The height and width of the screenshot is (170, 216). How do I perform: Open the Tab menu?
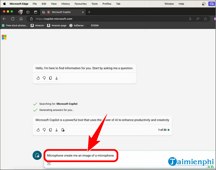click(x=118, y=4)
